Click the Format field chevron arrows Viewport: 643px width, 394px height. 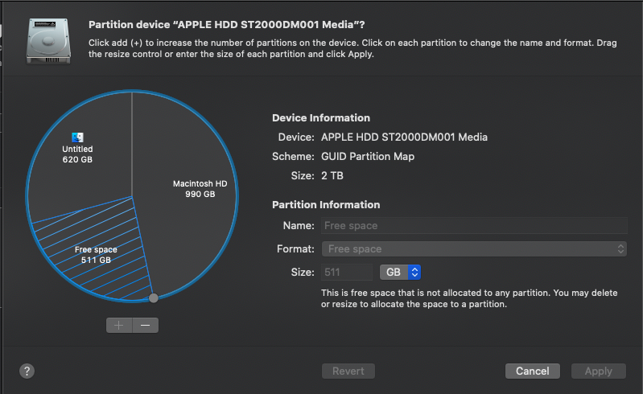620,248
